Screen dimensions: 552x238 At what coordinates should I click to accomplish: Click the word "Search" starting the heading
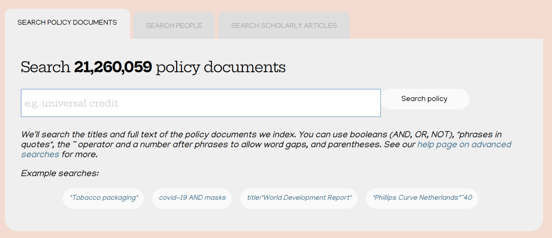(x=45, y=67)
